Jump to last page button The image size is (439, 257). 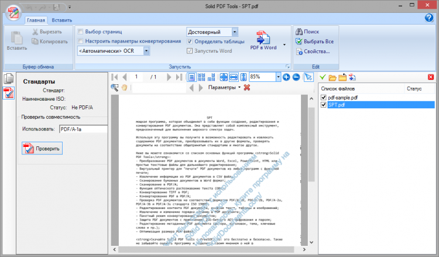179,77
